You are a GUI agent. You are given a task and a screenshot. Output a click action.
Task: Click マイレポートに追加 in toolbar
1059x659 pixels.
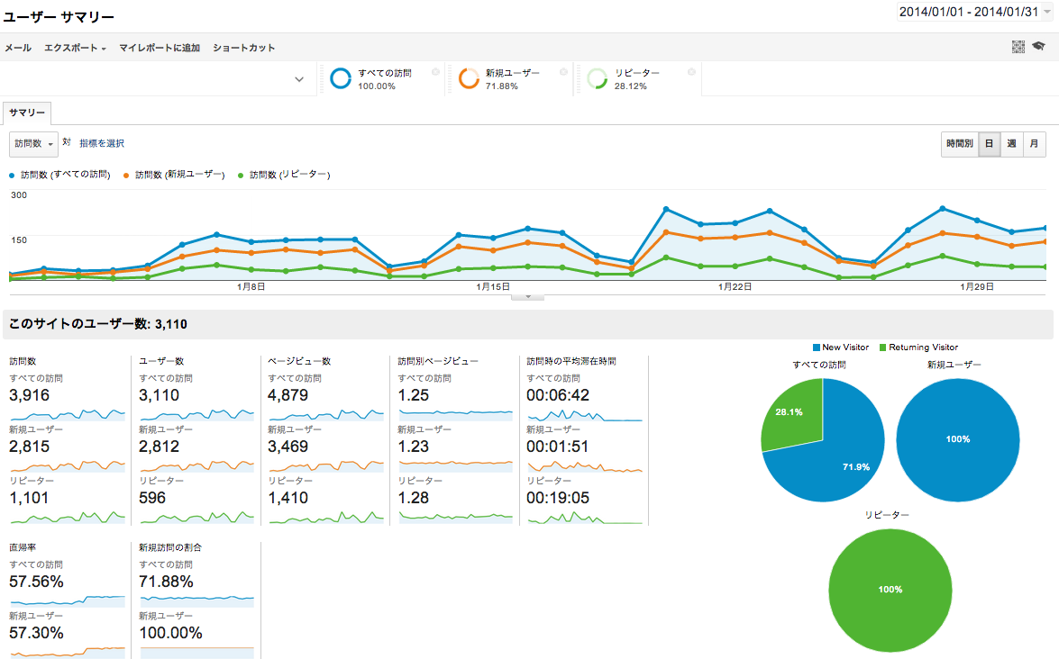160,48
